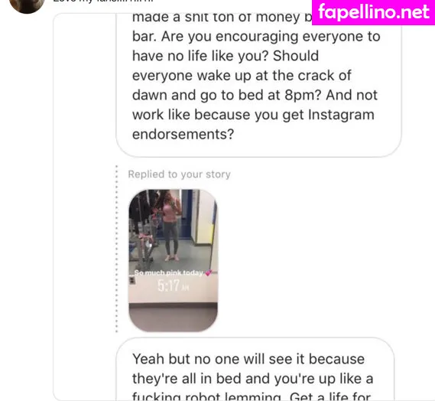Viewport: 435px width, 401px height.
Task: Open the replied story thumbnail
Action: [x=173, y=260]
